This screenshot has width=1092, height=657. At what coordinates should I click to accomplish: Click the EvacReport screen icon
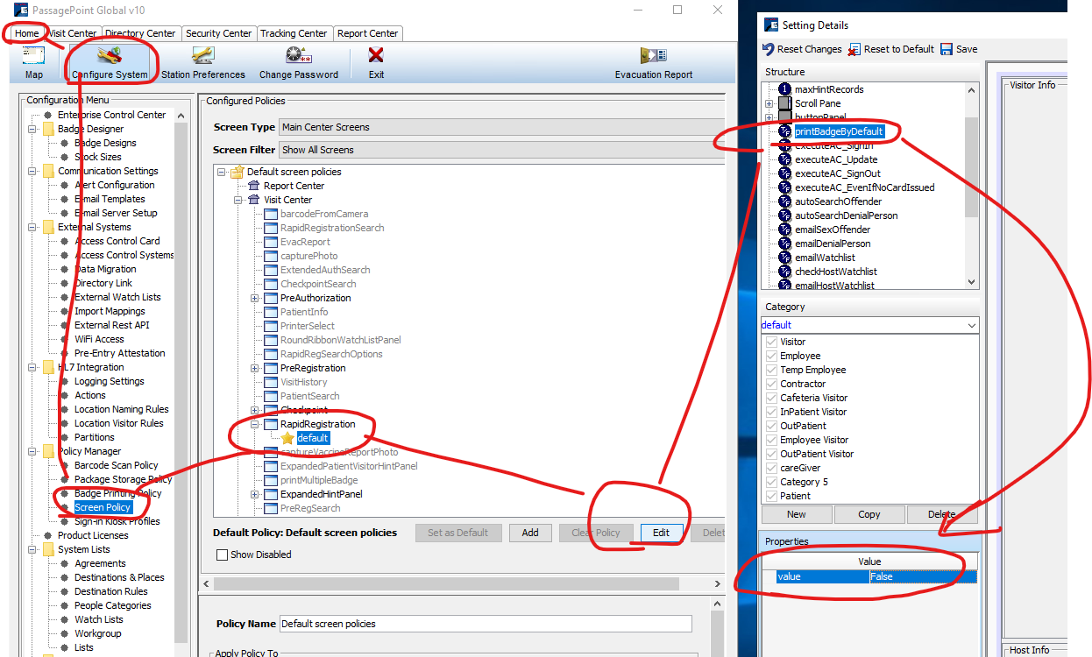(x=271, y=242)
